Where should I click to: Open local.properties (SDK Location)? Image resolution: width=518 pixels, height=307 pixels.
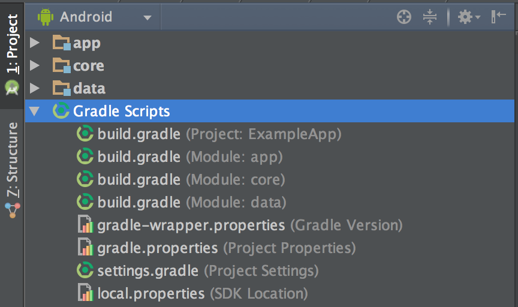203,294
